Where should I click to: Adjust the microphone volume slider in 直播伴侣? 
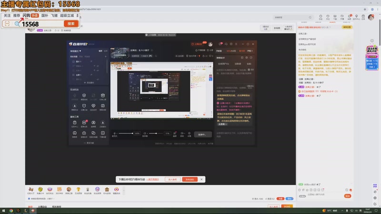click(126, 133)
